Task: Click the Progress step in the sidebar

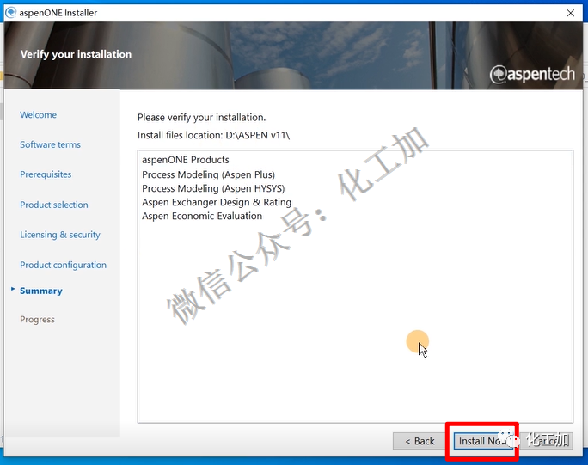Action: [38, 320]
